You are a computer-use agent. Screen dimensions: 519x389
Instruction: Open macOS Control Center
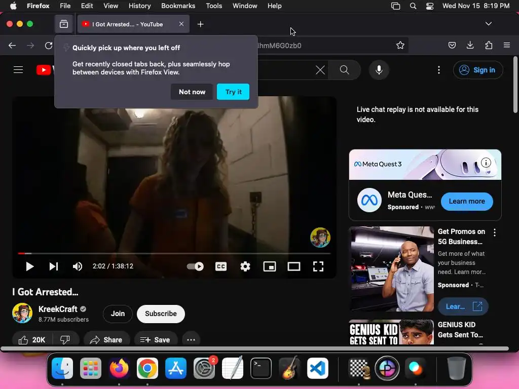coord(430,6)
